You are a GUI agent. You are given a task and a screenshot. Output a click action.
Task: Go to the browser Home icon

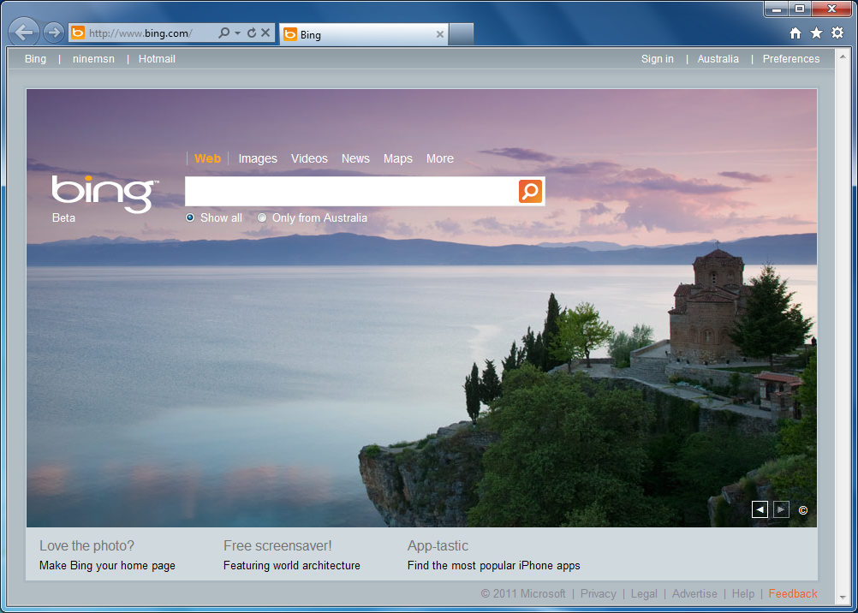tap(795, 33)
